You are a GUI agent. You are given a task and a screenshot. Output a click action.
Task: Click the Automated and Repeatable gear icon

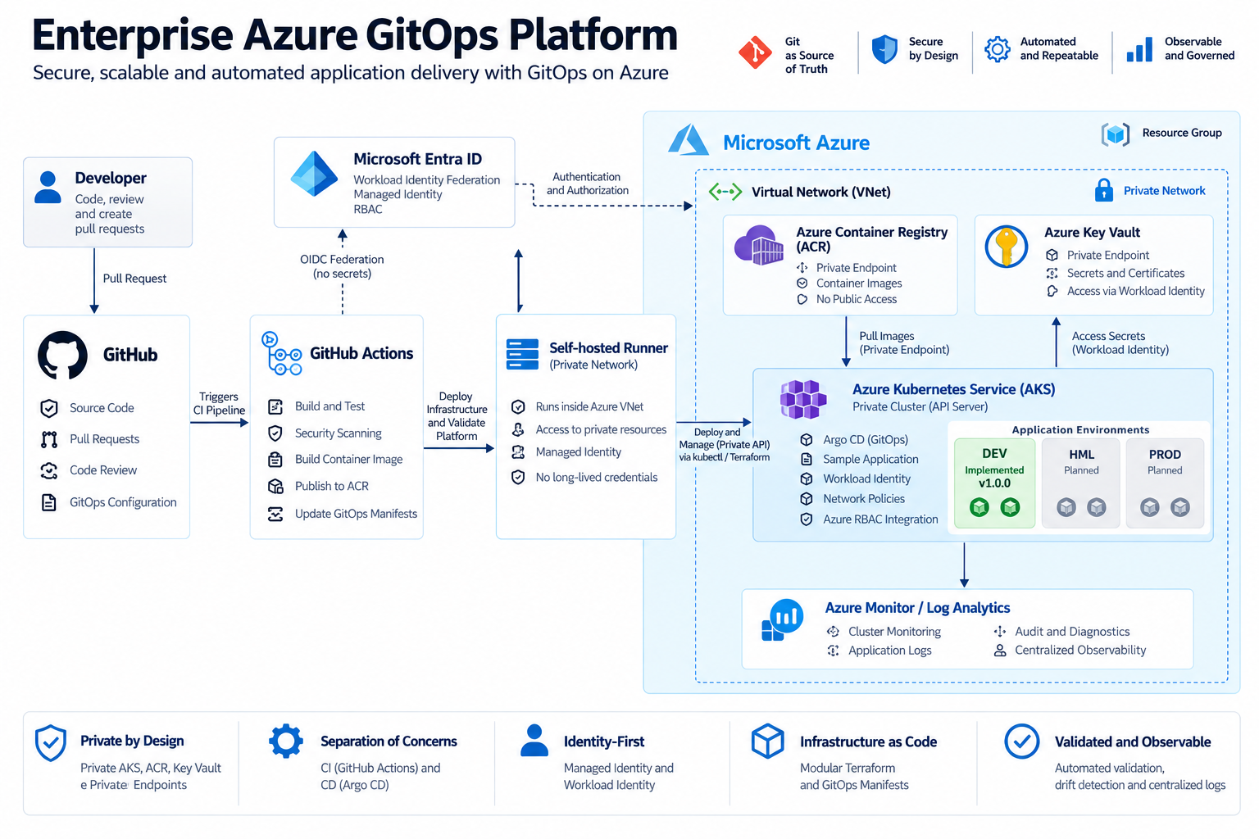[998, 49]
